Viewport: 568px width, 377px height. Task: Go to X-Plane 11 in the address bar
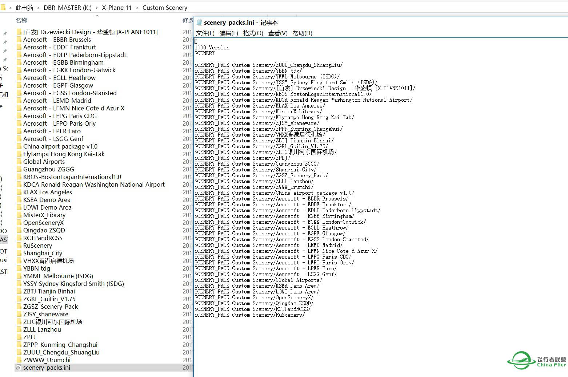point(117,8)
